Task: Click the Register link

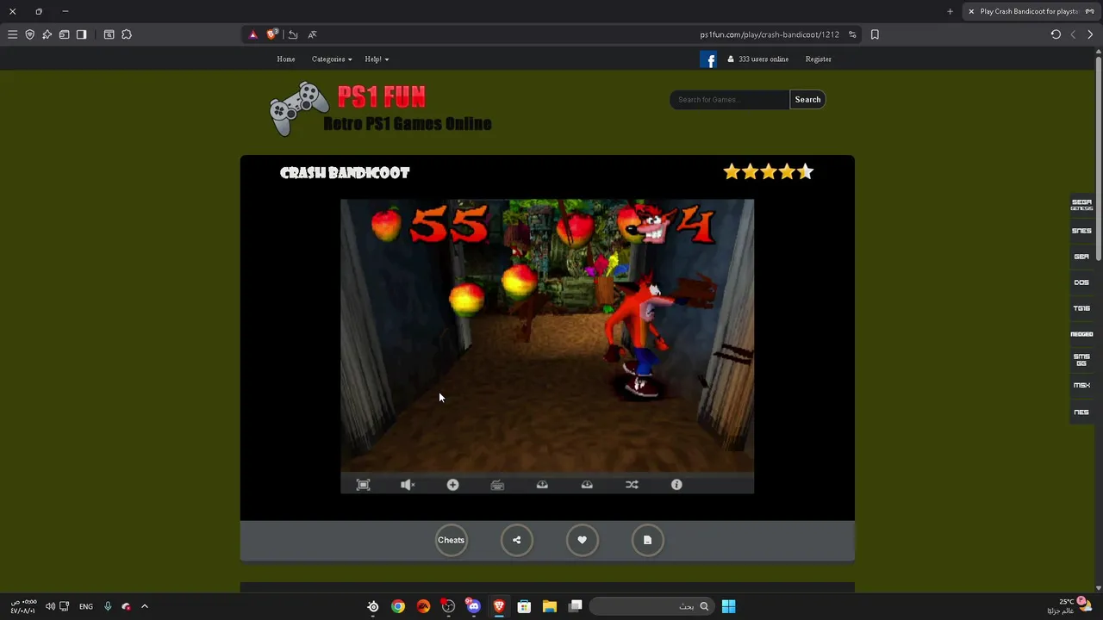Action: pyautogui.click(x=818, y=59)
